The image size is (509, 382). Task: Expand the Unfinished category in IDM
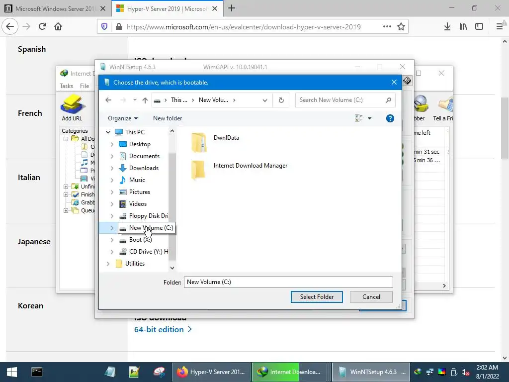coord(66,187)
